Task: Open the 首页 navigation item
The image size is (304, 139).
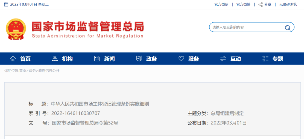Action: click(25, 59)
